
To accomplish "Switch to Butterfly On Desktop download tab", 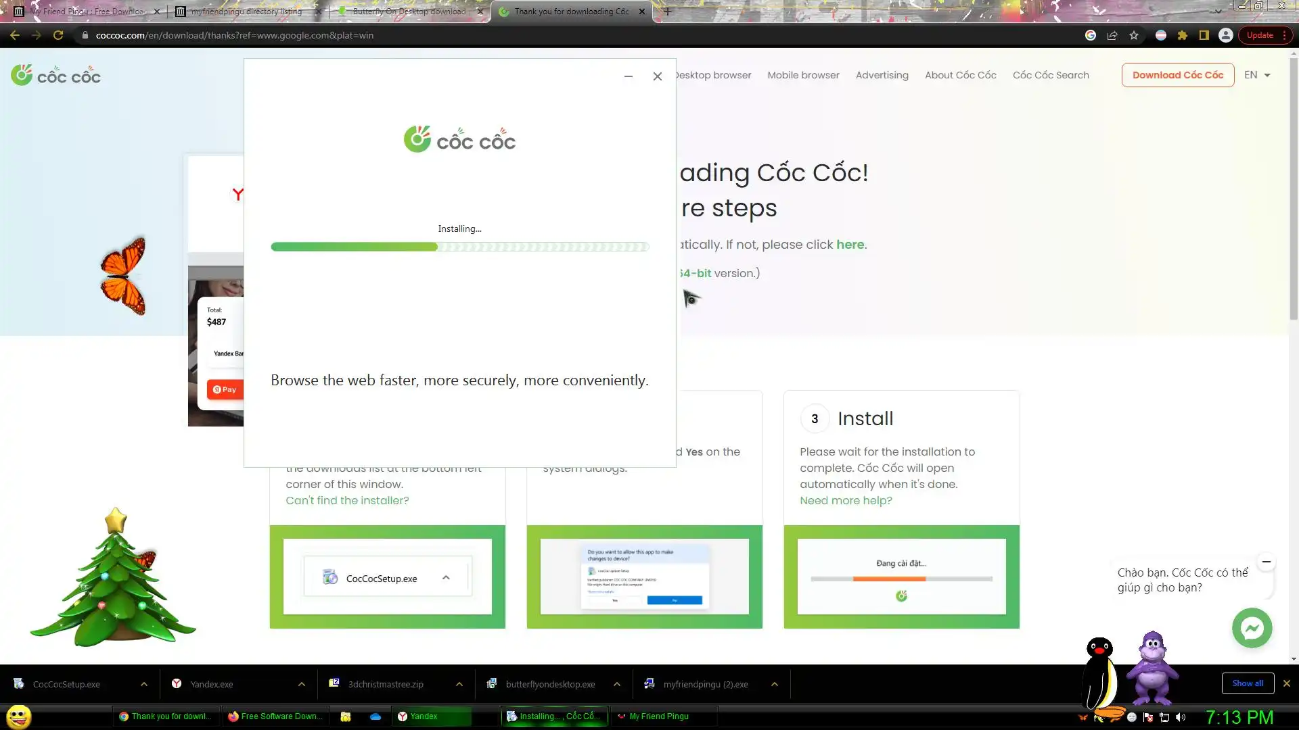I will pos(409,11).
